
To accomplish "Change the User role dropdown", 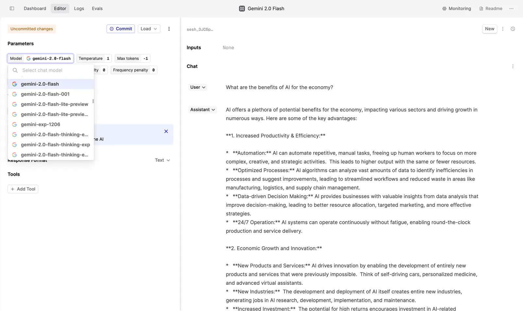I will tap(198, 87).
